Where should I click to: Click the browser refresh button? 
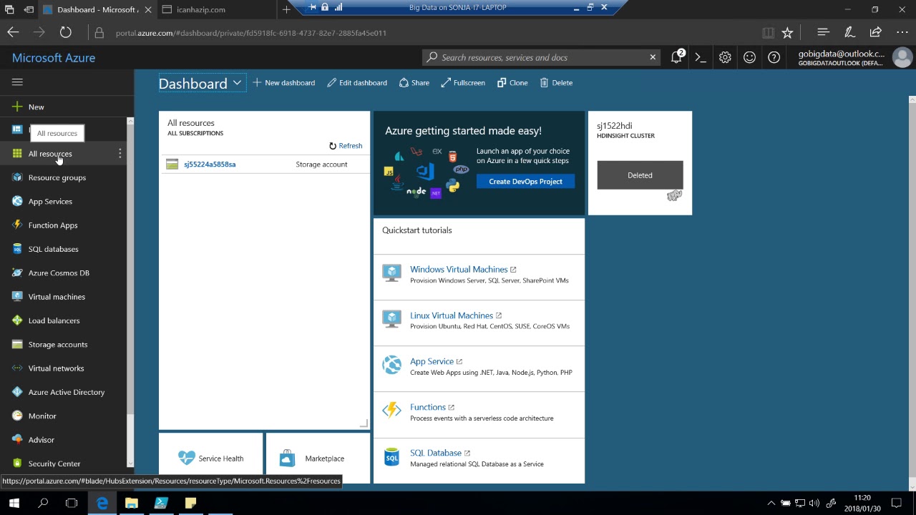point(65,32)
